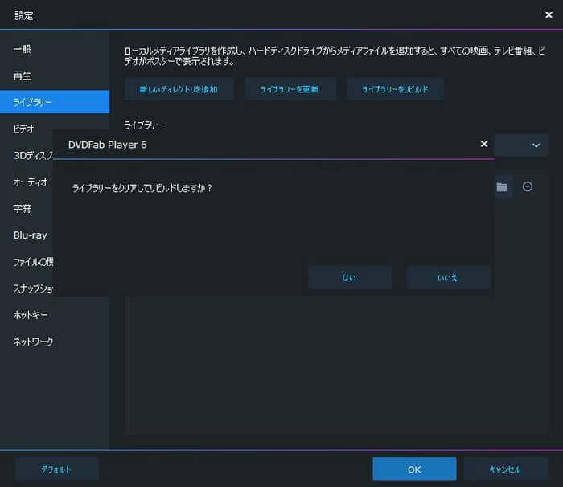Click the circular remove directory icon

(x=528, y=186)
